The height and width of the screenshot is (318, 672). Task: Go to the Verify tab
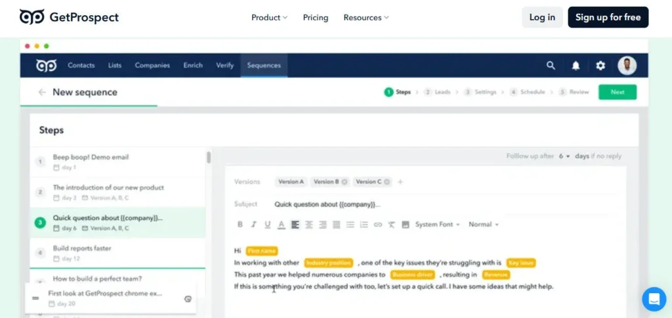[x=224, y=66]
